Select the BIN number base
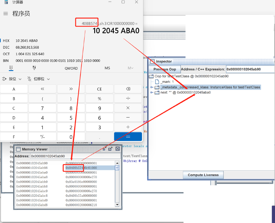Image resolution: width=275 pixels, height=223 pixels. point(6,60)
